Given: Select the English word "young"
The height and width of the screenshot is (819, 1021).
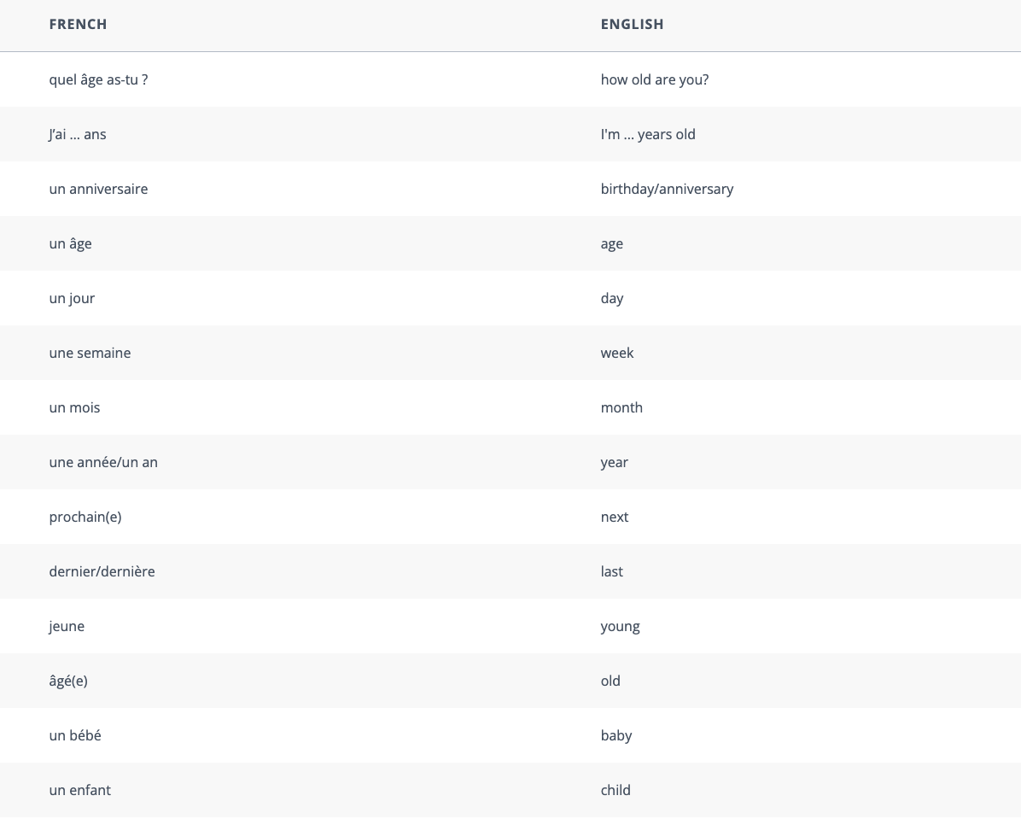Looking at the screenshot, I should (x=620, y=626).
